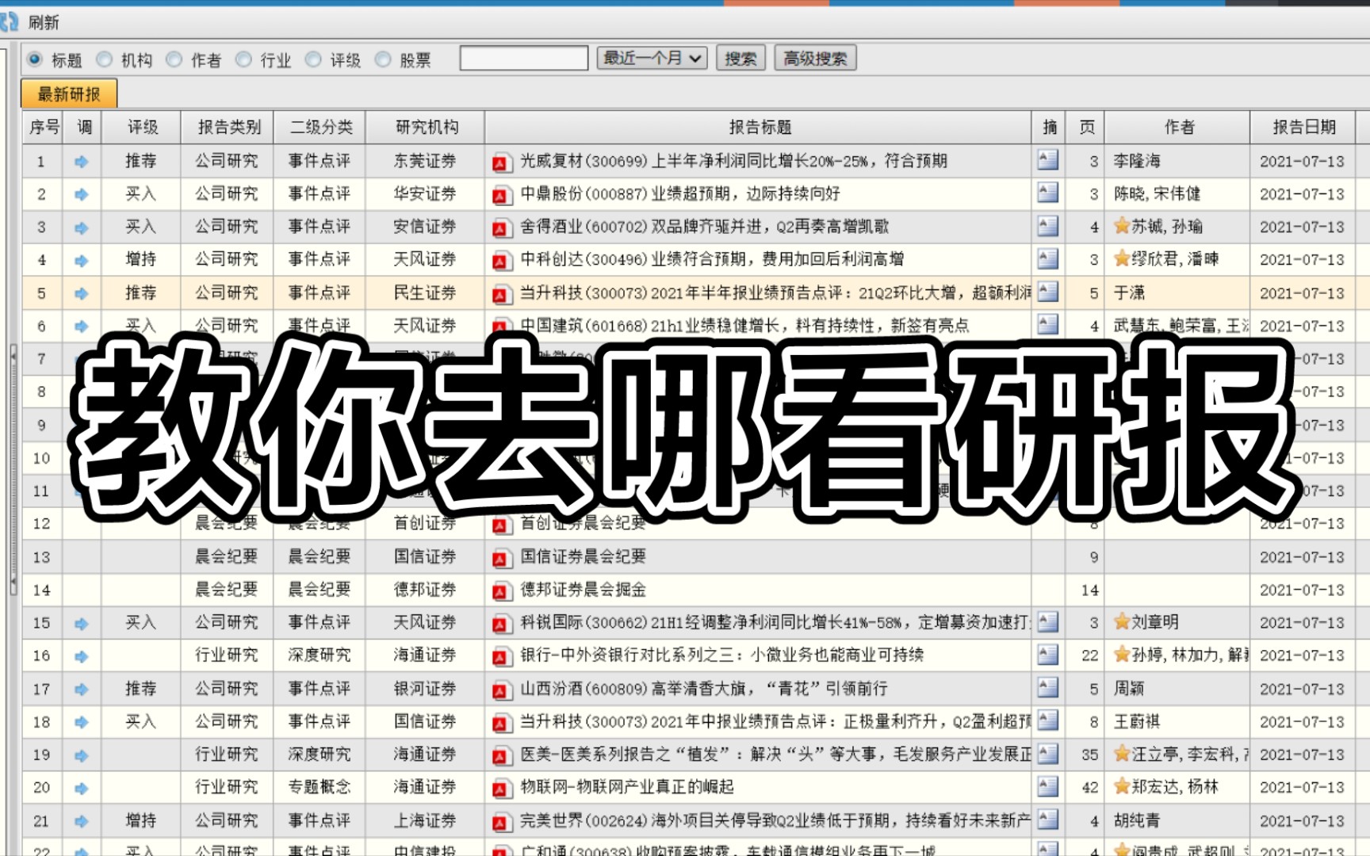Screen dimensions: 1370x856
Task: Click the summary icon in row 5
Action: pyautogui.click(x=1047, y=292)
